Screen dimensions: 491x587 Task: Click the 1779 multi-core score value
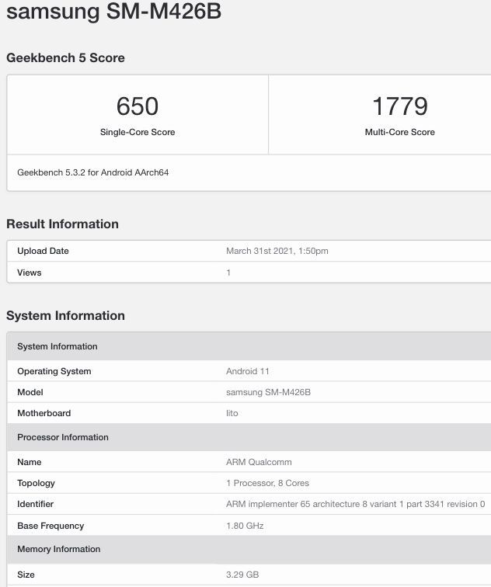(400, 106)
